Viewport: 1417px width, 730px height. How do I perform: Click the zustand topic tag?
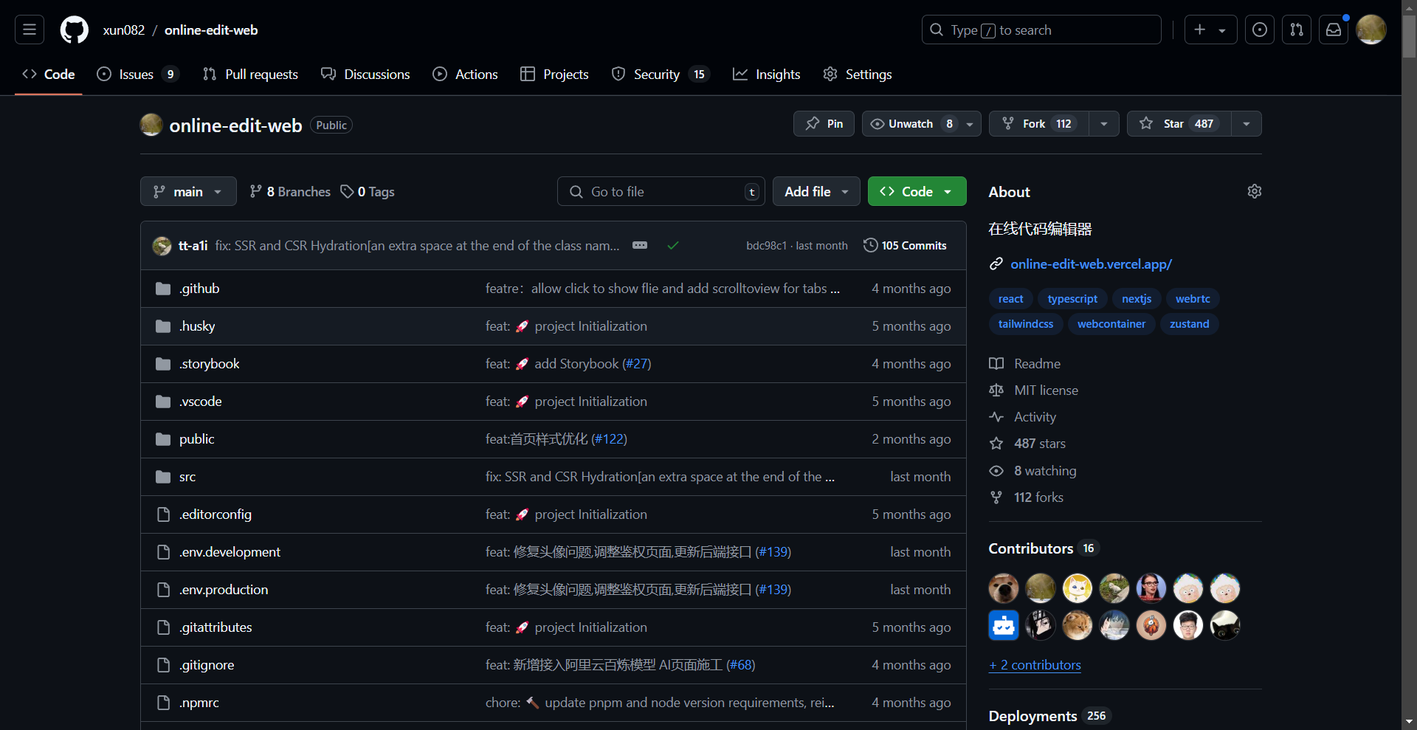tap(1189, 323)
